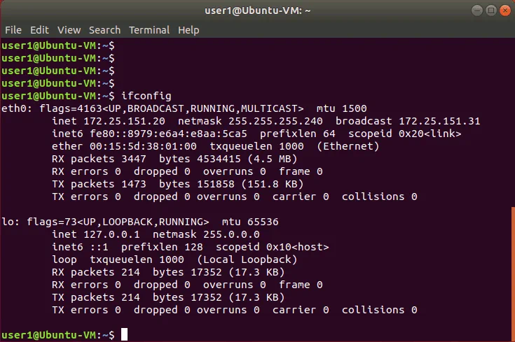The image size is (515, 342).
Task: Click the user1@Ubuntu-VM title bar
Action: 257,10
